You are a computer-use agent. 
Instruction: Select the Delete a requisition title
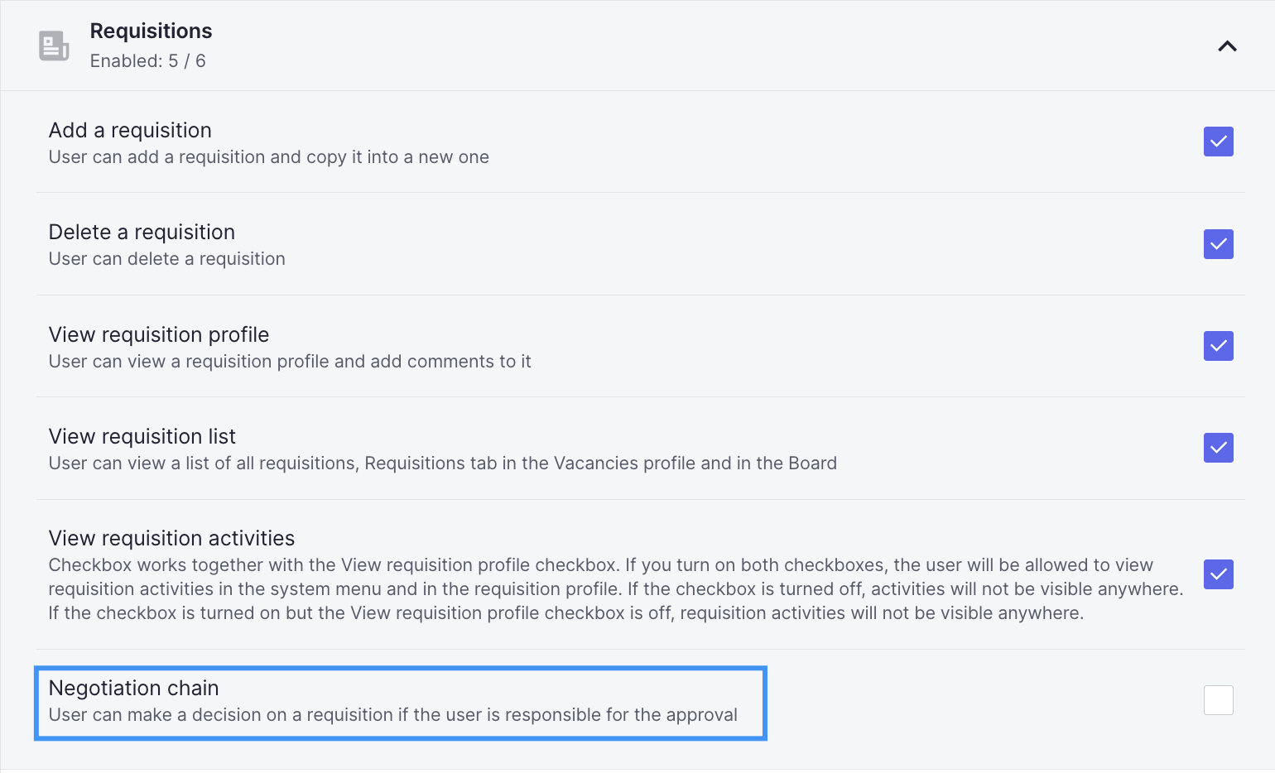142,232
